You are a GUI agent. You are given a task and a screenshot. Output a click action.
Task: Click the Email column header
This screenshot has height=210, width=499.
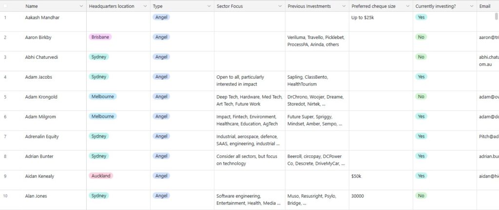tap(488, 6)
